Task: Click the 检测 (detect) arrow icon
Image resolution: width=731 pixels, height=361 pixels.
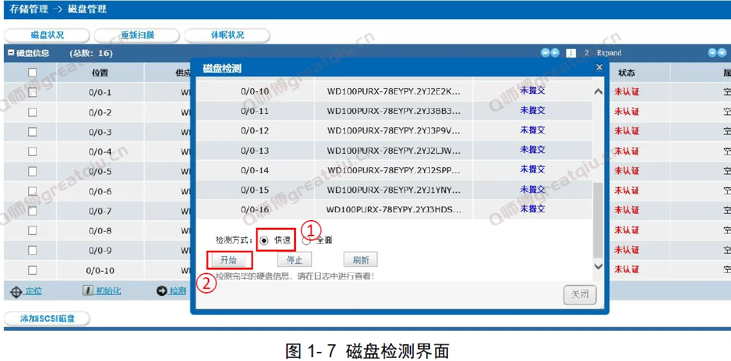Action: 162,292
